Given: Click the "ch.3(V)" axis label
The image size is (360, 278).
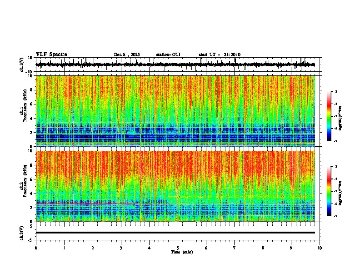Looking at the screenshot, I should 22,233.
